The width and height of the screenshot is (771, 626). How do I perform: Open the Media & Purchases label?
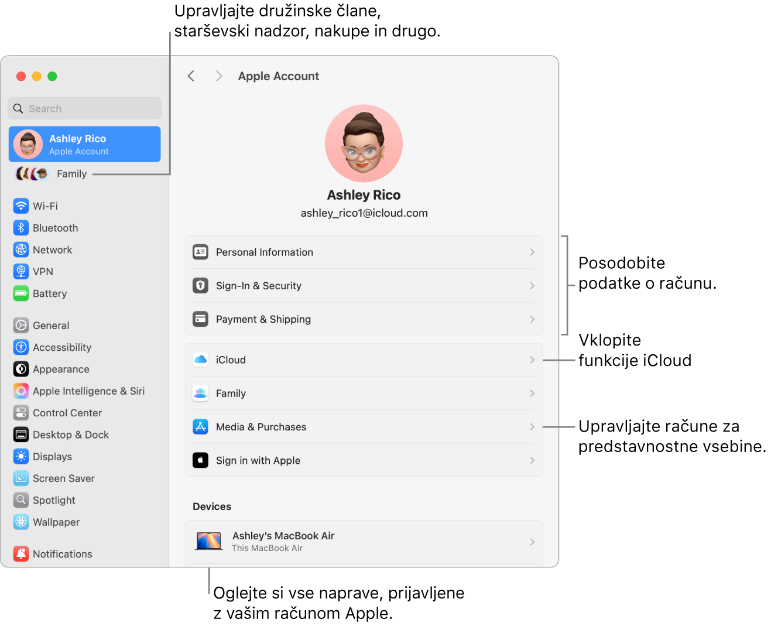[x=261, y=427]
